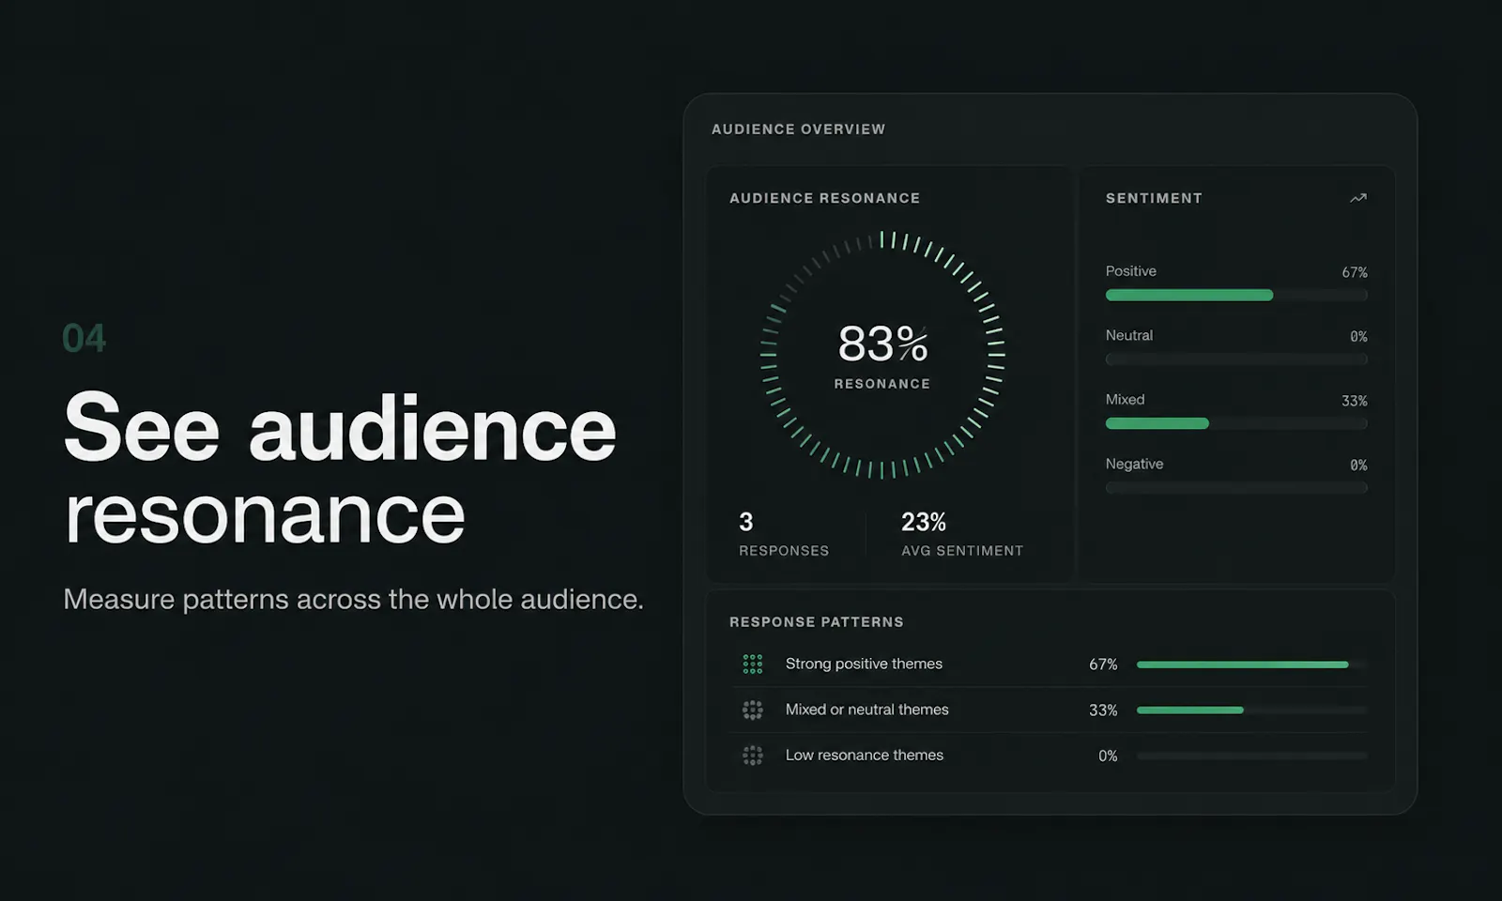Click the "RESPONSE PATTERNS" section heading

816,622
